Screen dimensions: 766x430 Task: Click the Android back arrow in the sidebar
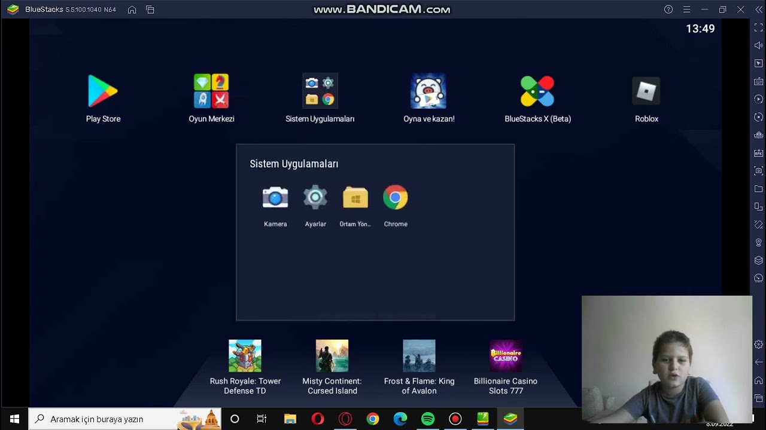click(758, 362)
